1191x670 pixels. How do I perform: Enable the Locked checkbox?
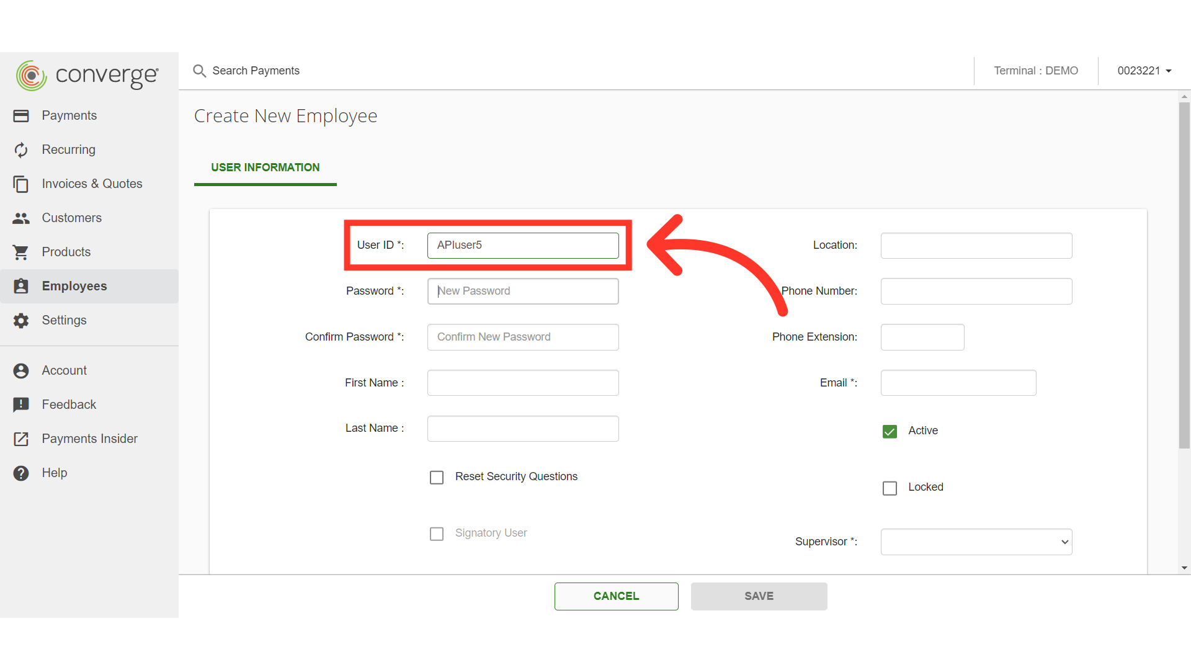pyautogui.click(x=890, y=488)
